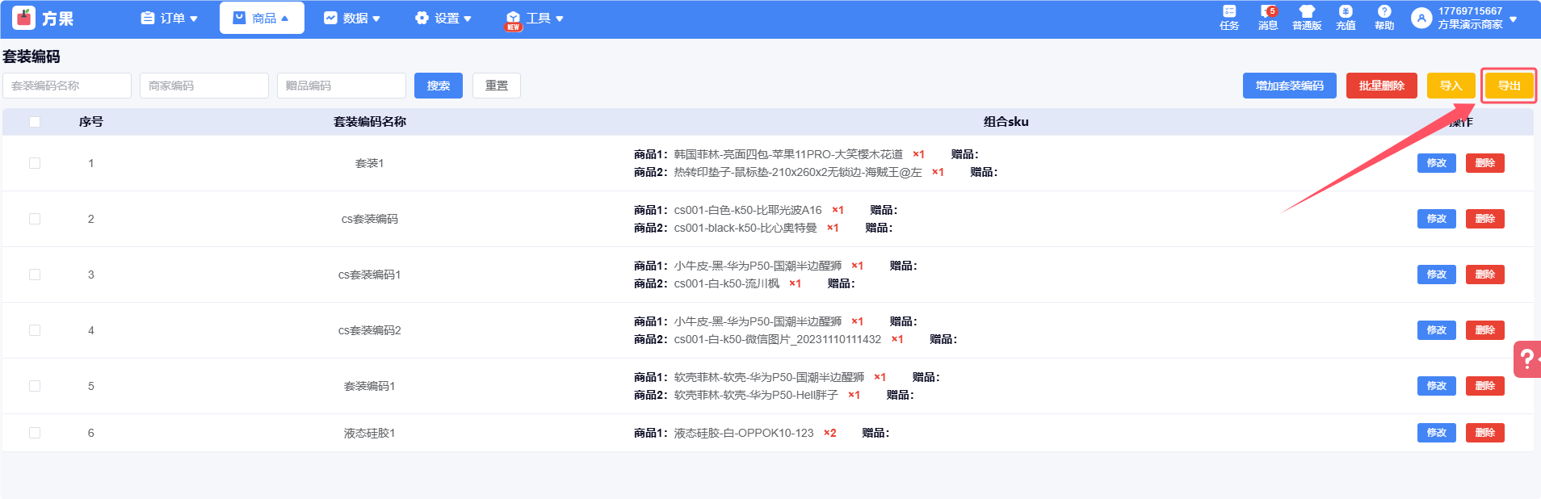Click the 套装编码 page title
This screenshot has height=499, width=1541.
[31, 57]
